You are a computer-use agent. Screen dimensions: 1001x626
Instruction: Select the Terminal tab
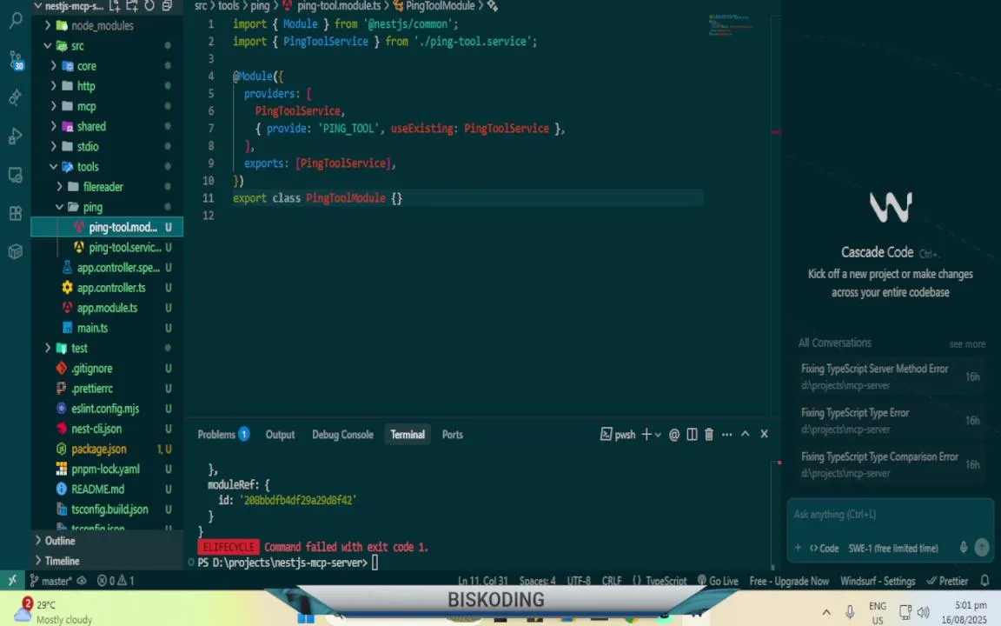[x=408, y=435]
